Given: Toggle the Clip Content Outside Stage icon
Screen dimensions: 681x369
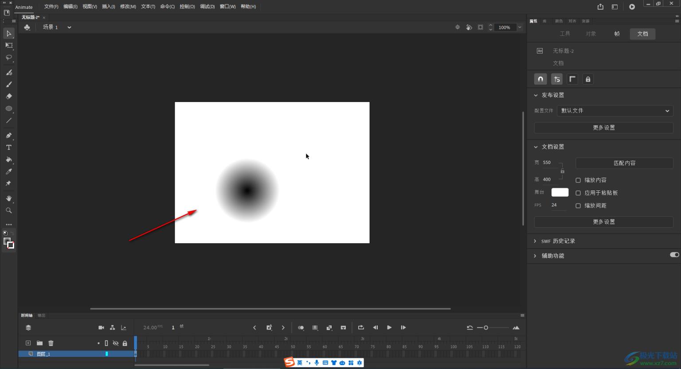Looking at the screenshot, I should [481, 27].
